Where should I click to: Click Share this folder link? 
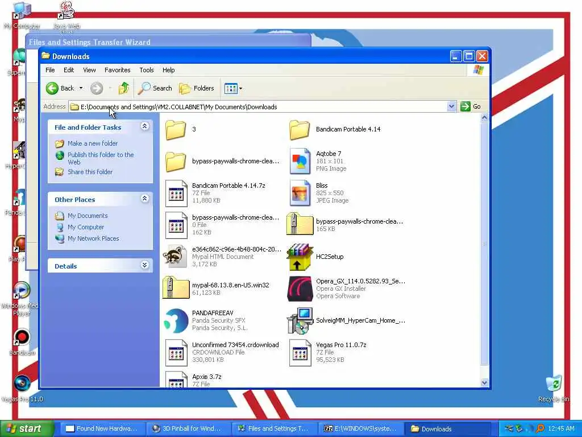(90, 172)
